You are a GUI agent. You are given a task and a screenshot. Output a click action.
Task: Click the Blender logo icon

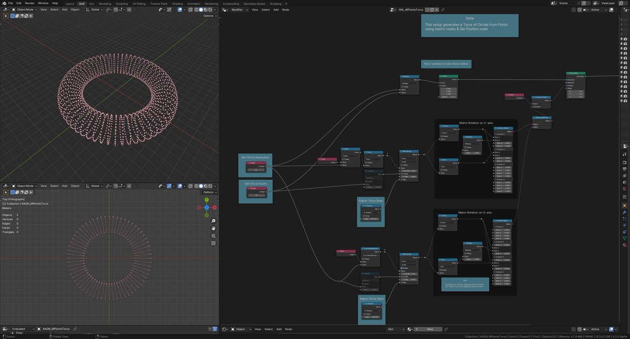(x=4, y=3)
